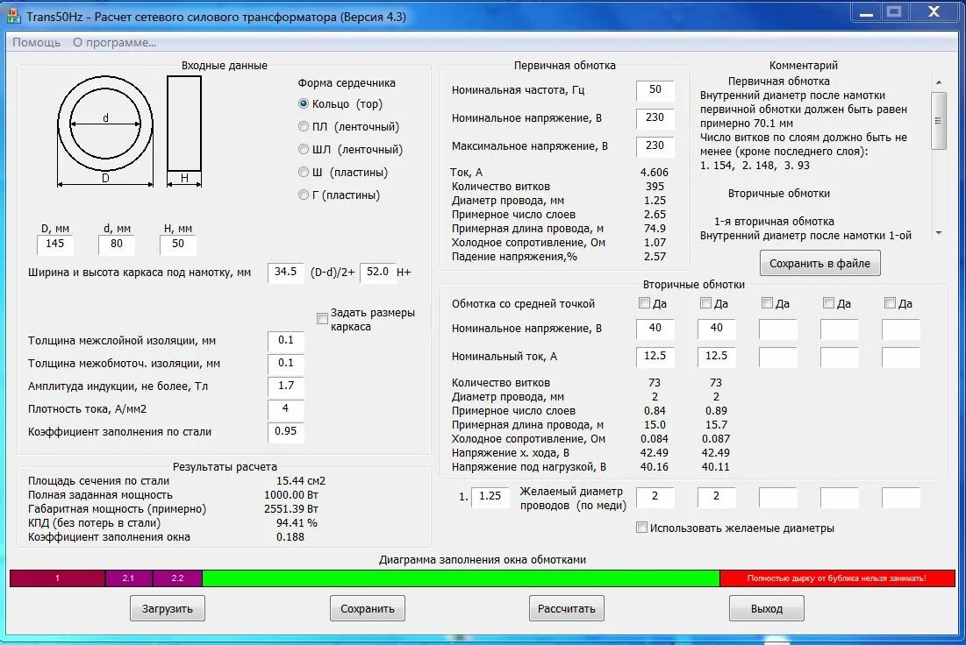Click third secondary empty voltage field
This screenshot has width=966, height=645.
[778, 329]
